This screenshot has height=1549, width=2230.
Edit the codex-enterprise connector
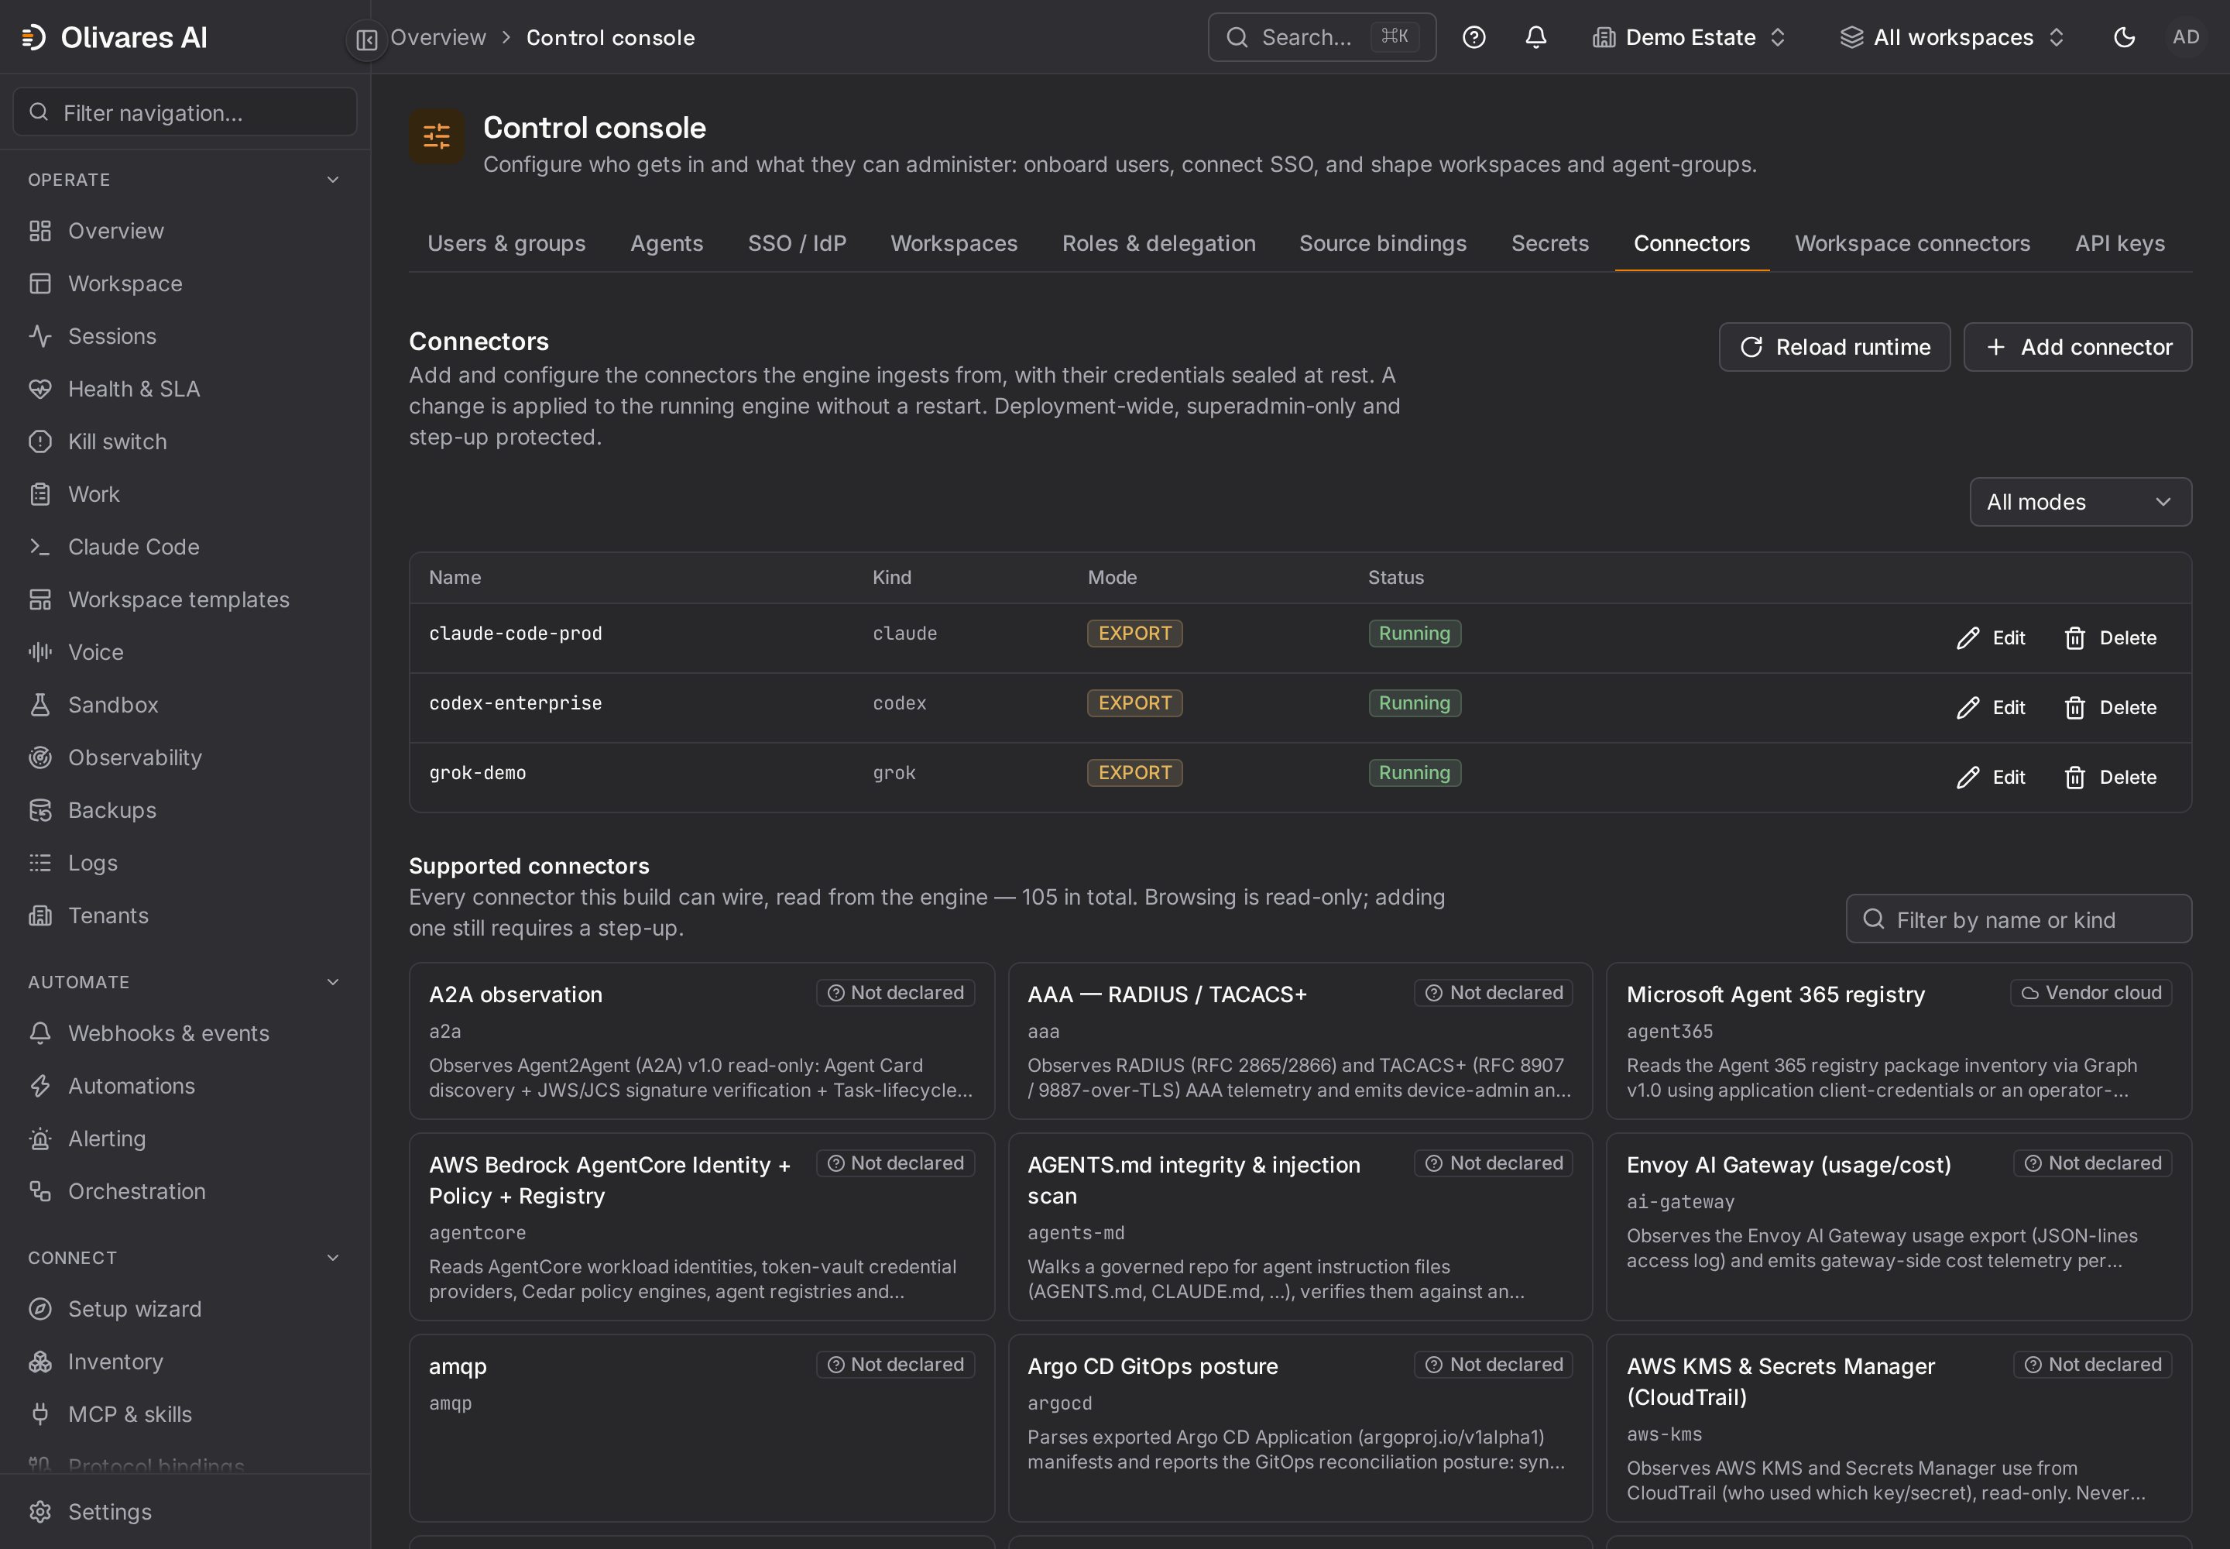[1992, 708]
